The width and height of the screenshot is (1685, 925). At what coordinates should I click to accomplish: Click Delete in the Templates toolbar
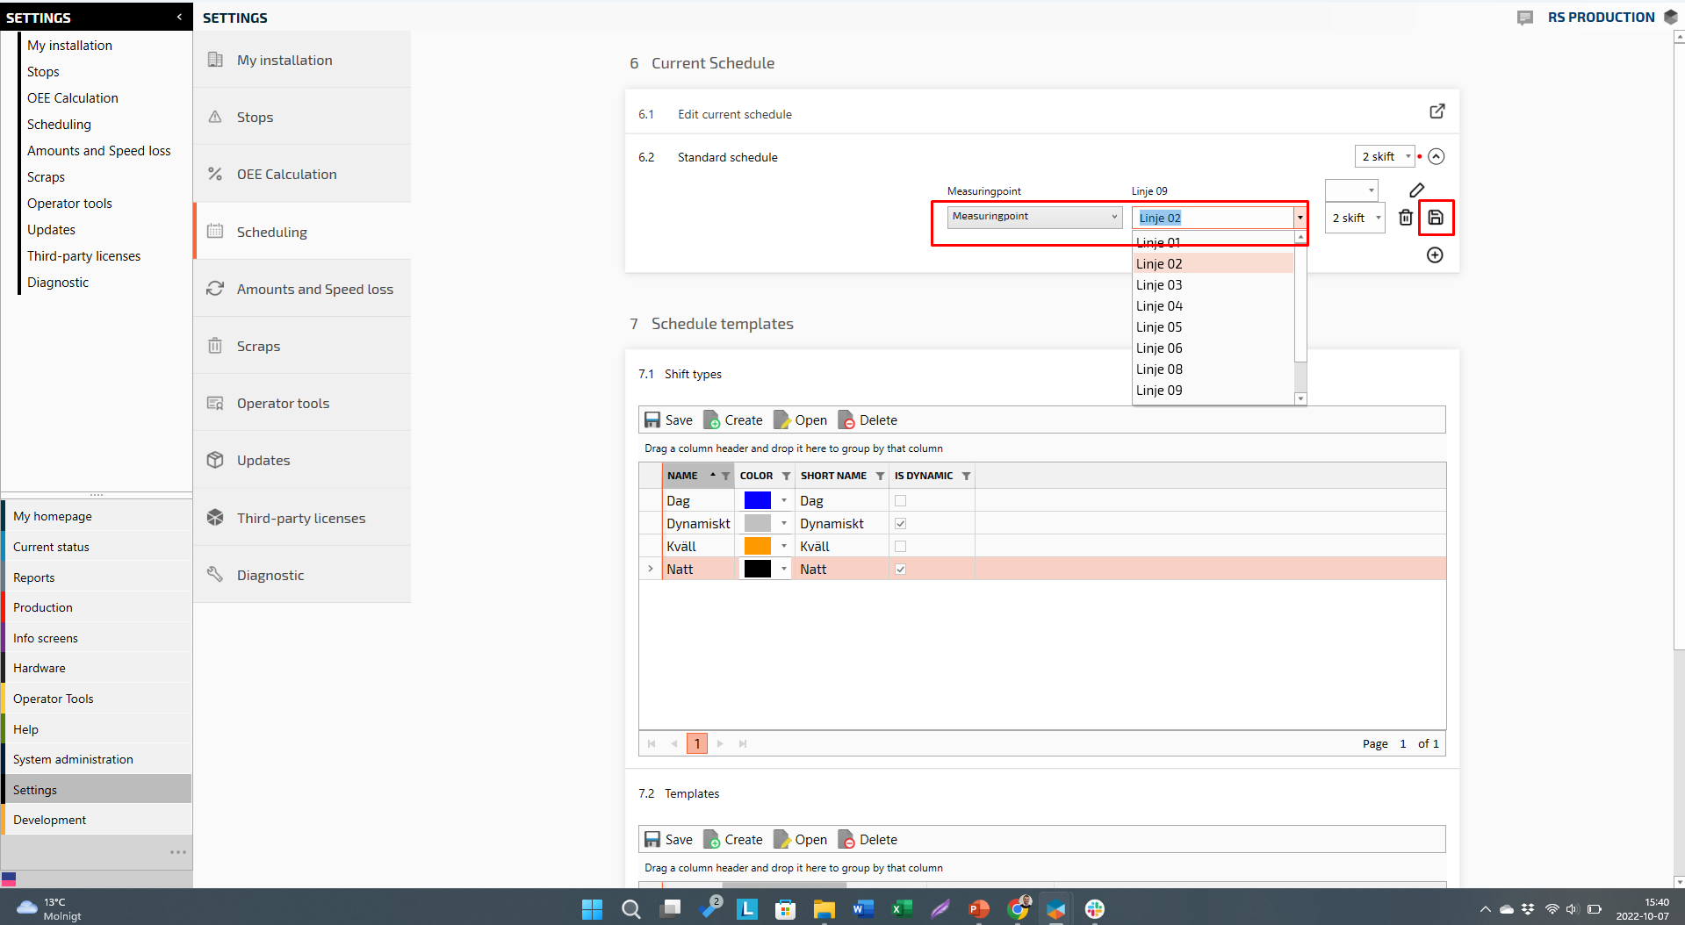tap(868, 840)
